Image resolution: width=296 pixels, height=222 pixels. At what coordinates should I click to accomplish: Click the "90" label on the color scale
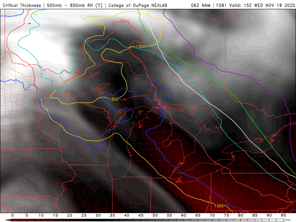[x=269, y=215]
